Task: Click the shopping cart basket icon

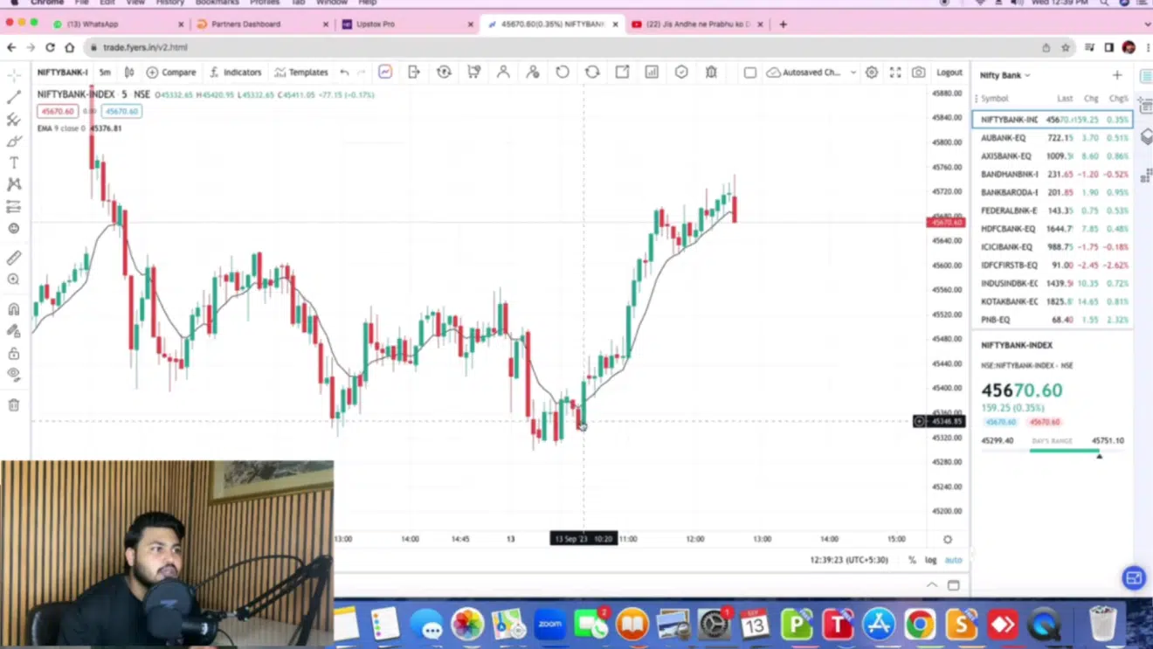Action: [473, 72]
